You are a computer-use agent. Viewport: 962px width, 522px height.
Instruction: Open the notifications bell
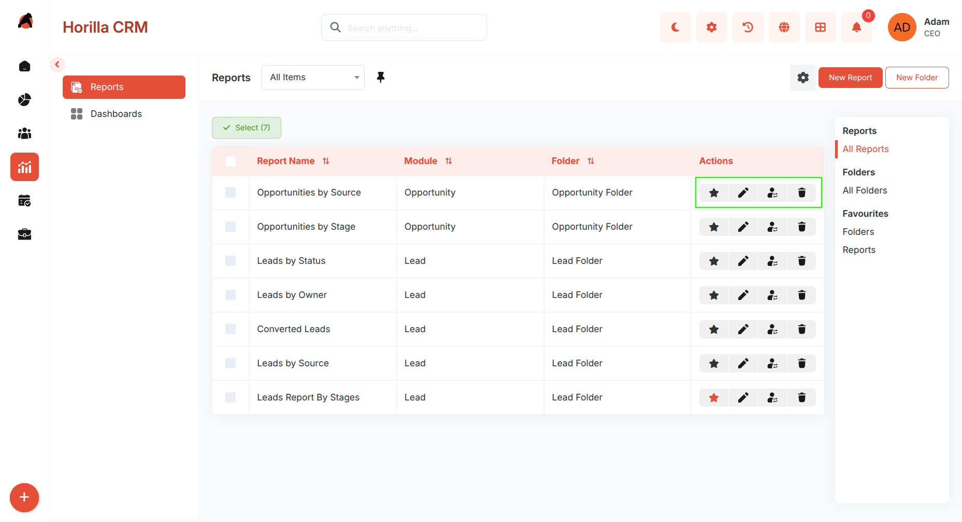[856, 27]
